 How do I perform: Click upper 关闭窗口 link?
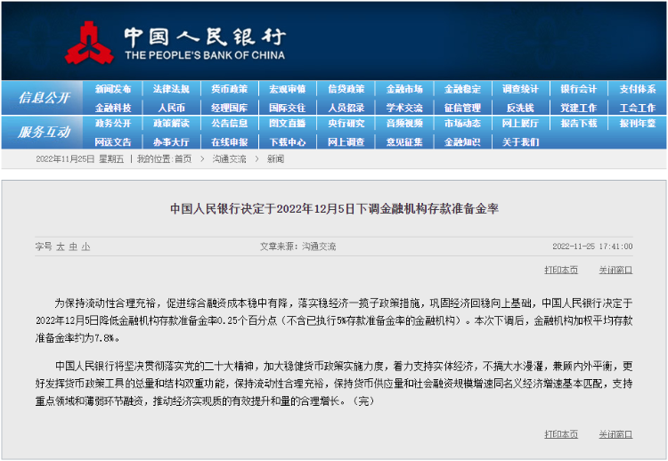pos(615,270)
